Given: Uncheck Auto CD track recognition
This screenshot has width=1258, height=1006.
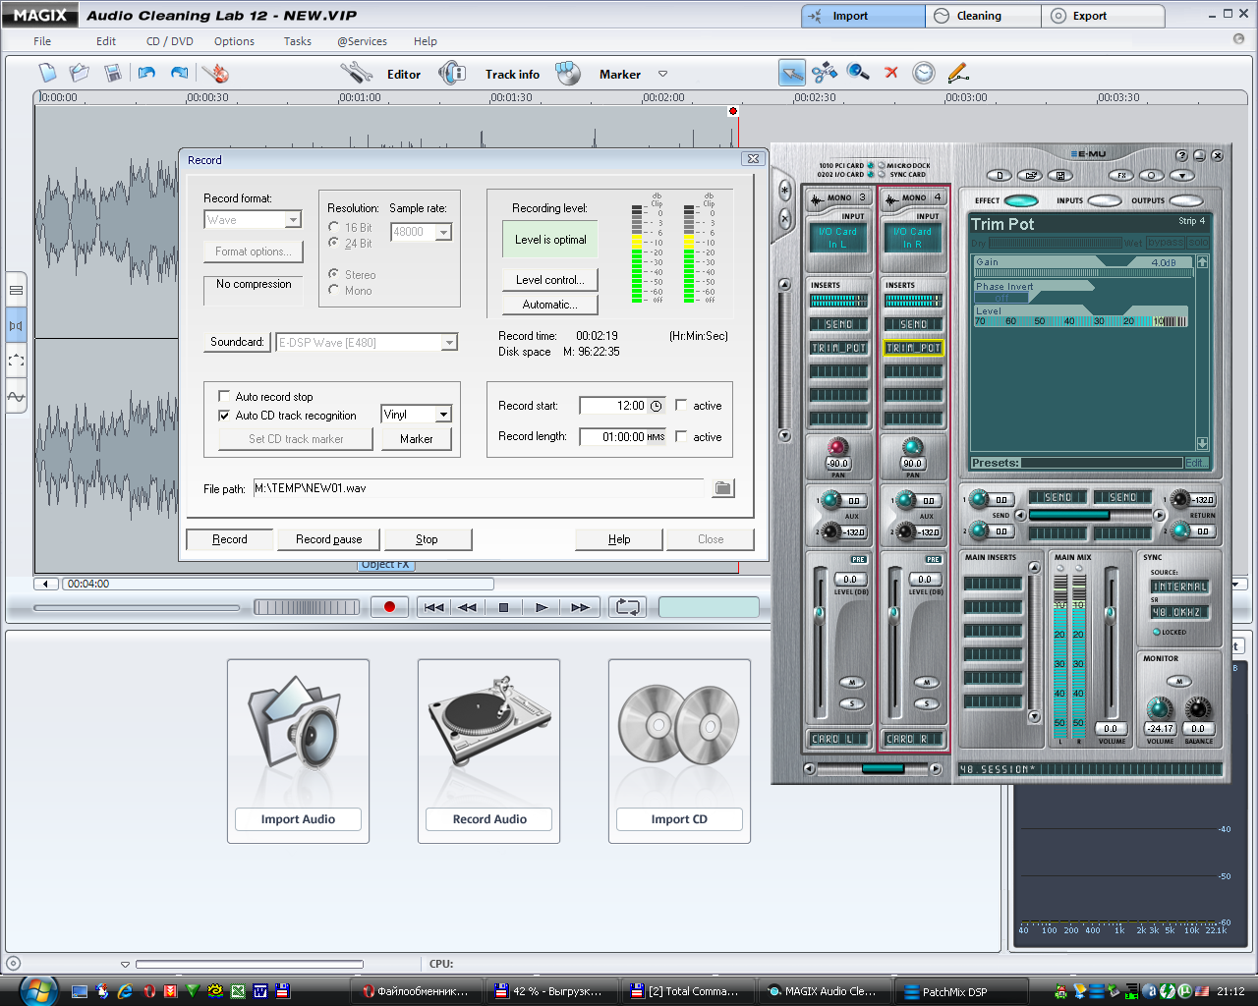Looking at the screenshot, I should [x=224, y=416].
